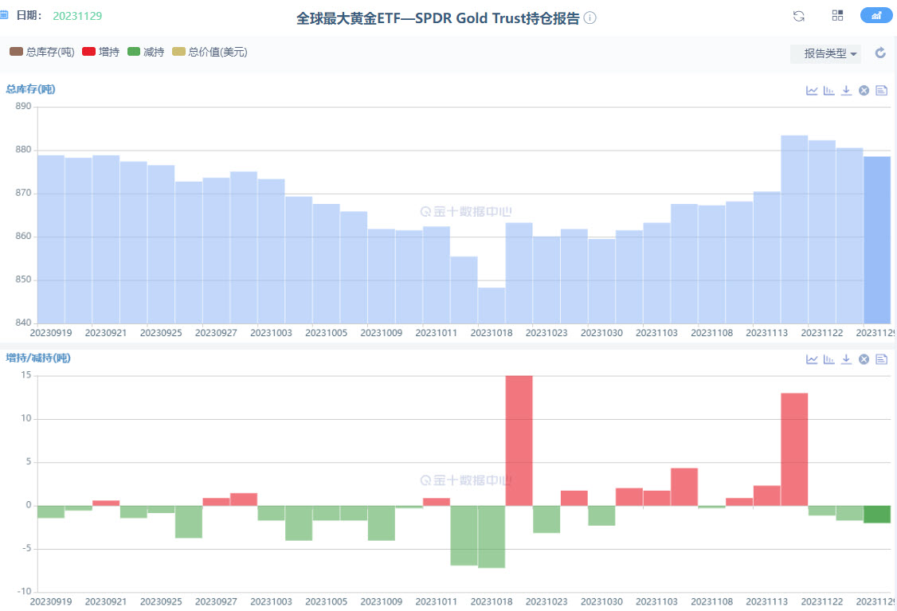
Task: Click the highlighted last bar in 总库存 chart
Action: (877, 241)
